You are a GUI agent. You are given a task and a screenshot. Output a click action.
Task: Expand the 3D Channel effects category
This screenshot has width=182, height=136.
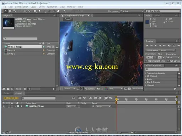tap(146, 76)
